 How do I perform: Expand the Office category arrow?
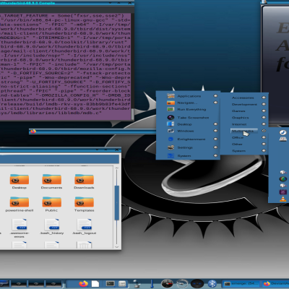264,137
